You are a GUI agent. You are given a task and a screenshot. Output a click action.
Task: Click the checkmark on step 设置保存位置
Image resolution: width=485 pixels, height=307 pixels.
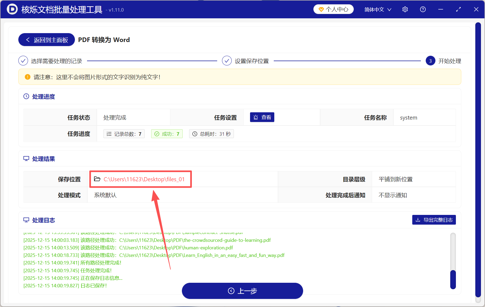pos(227,61)
